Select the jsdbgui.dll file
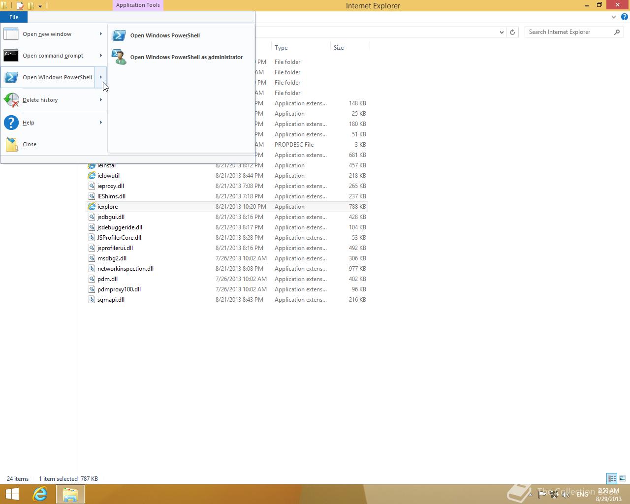This screenshot has width=630, height=504. point(111,217)
